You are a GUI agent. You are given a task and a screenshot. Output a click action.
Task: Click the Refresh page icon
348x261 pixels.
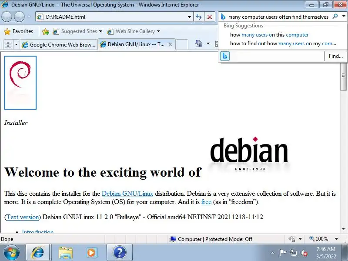199,17
